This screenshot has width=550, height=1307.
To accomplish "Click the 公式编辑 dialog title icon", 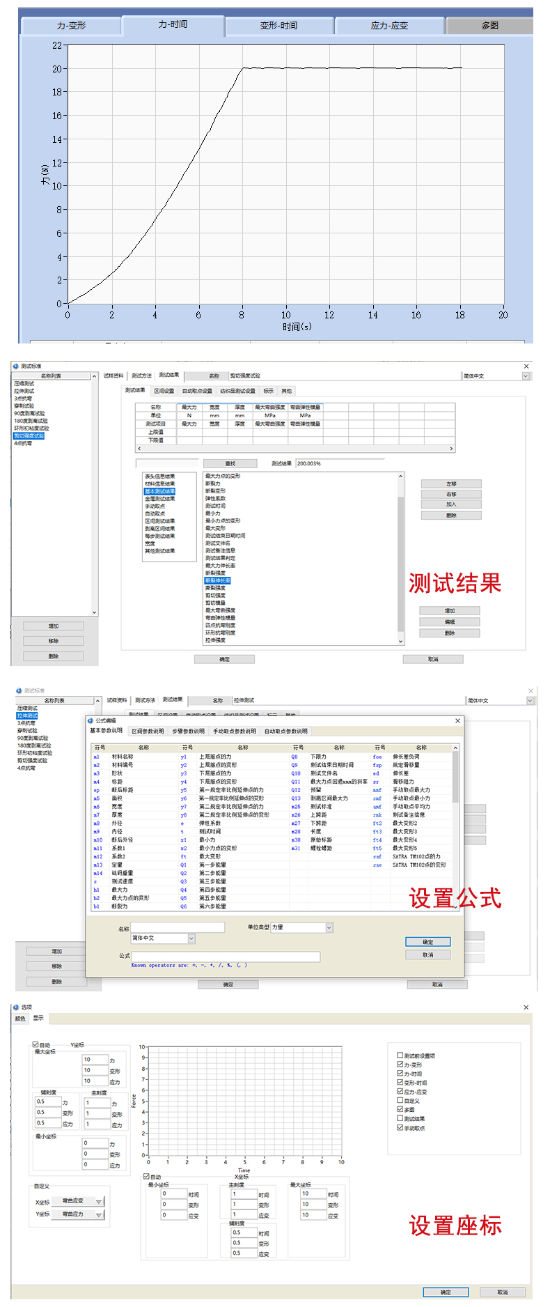I will click(x=91, y=720).
